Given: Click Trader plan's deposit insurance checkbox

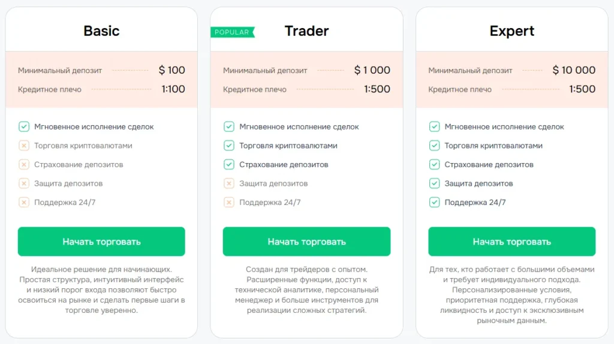Looking at the screenshot, I should click(229, 164).
